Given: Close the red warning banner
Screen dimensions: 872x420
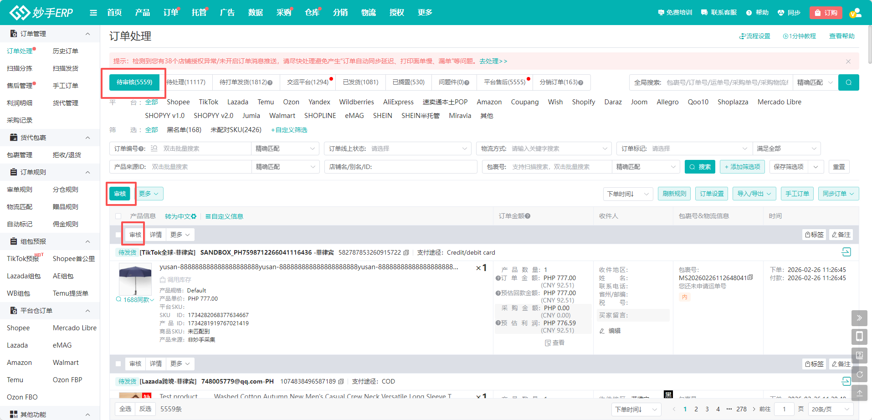Looking at the screenshot, I should (848, 61).
